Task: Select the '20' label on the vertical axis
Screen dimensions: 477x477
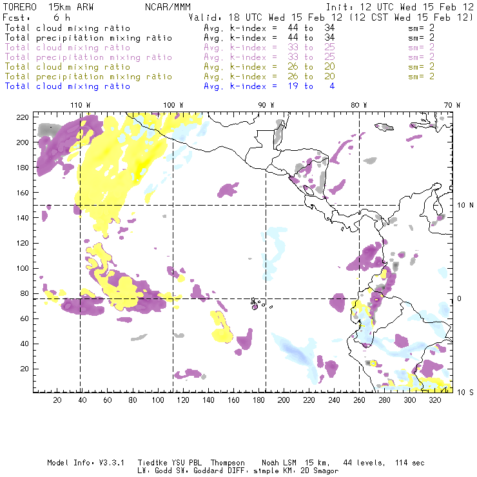Action: [x=24, y=369]
